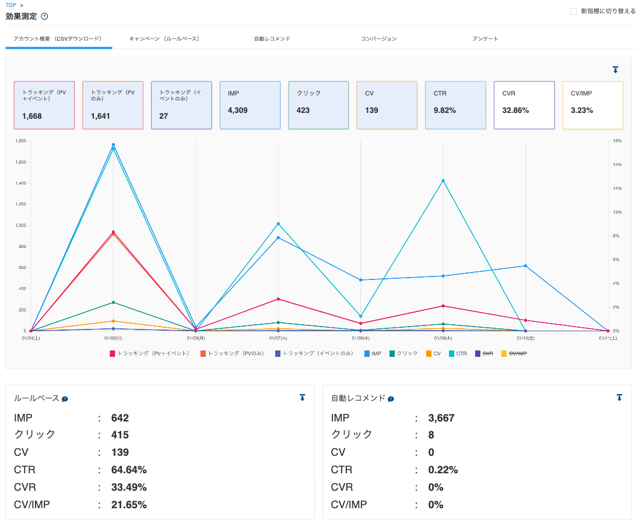Toggle the トラッキング（PV+イベント） metric card
639x528 pixels.
[x=44, y=105]
